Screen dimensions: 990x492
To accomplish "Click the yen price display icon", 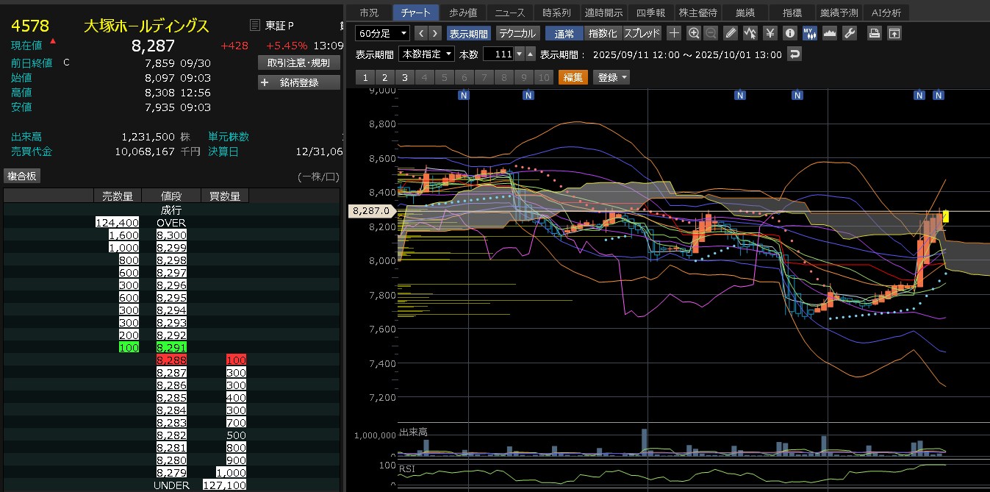I will [x=770, y=33].
